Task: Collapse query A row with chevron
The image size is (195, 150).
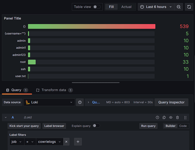Action: 6,118
